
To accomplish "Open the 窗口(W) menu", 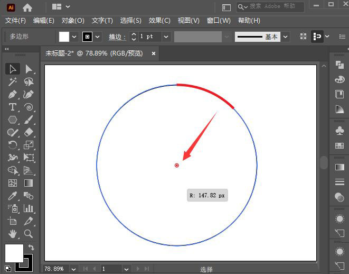I will click(219, 21).
